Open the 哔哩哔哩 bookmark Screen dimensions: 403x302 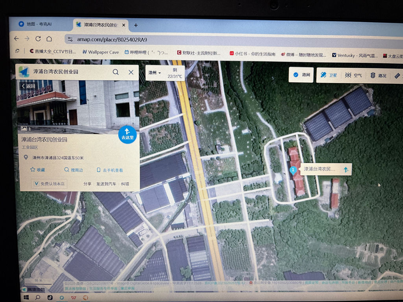point(146,52)
